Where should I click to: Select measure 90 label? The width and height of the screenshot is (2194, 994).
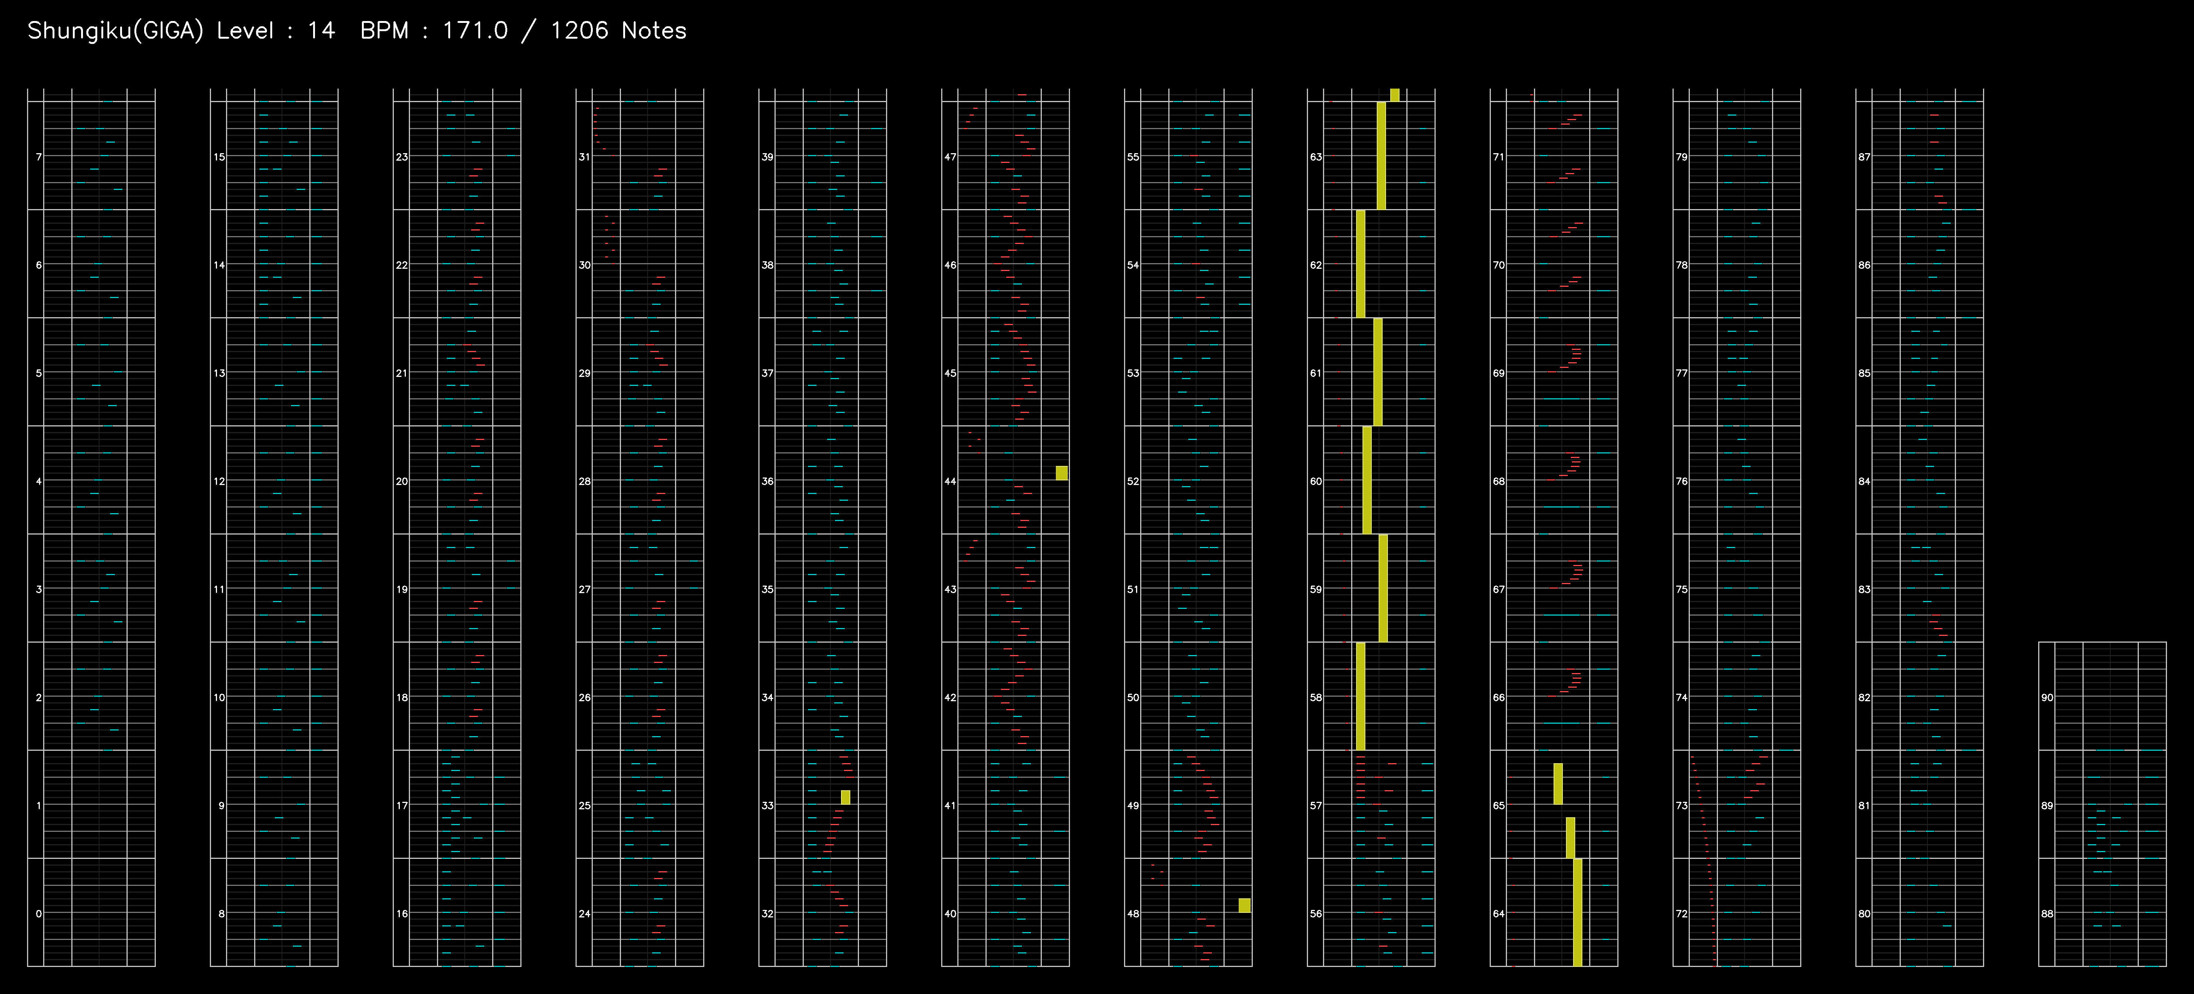2048,697
